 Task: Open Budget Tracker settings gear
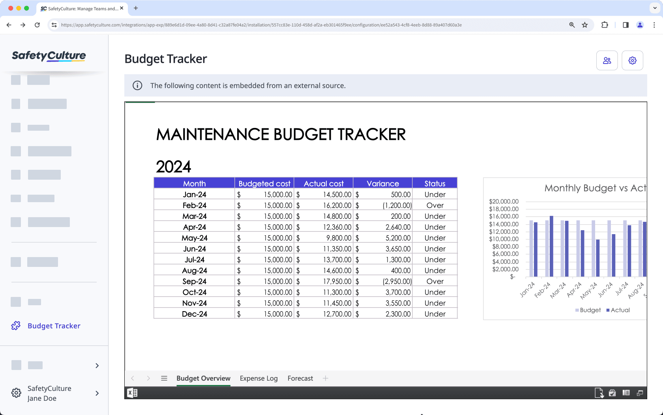632,60
